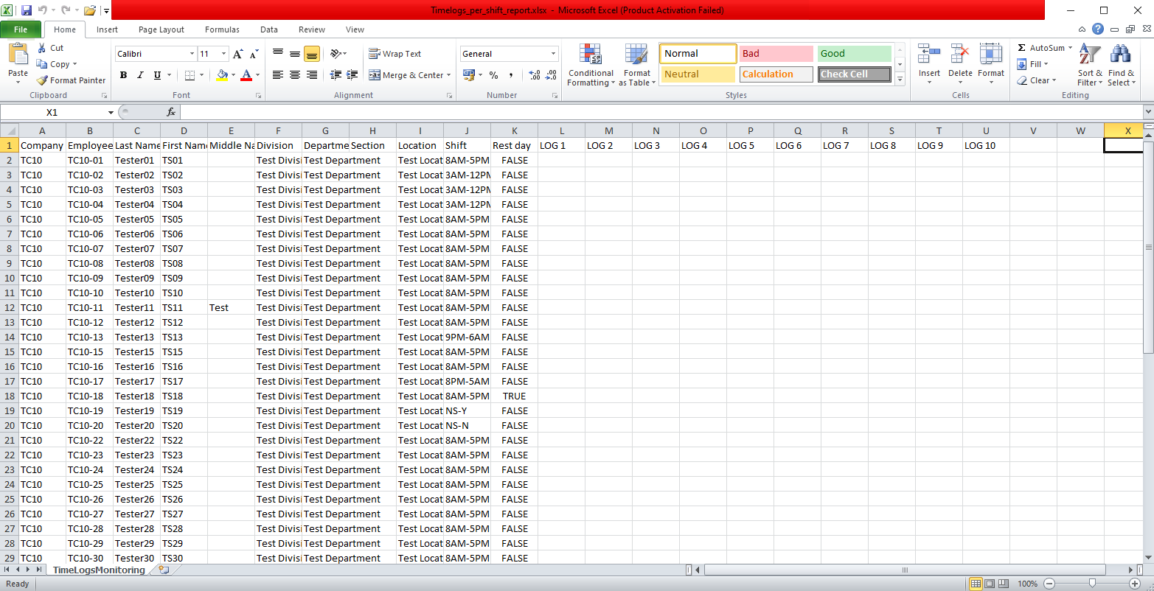Click the Copy button in Clipboard group
The height and width of the screenshot is (591, 1154).
point(54,64)
